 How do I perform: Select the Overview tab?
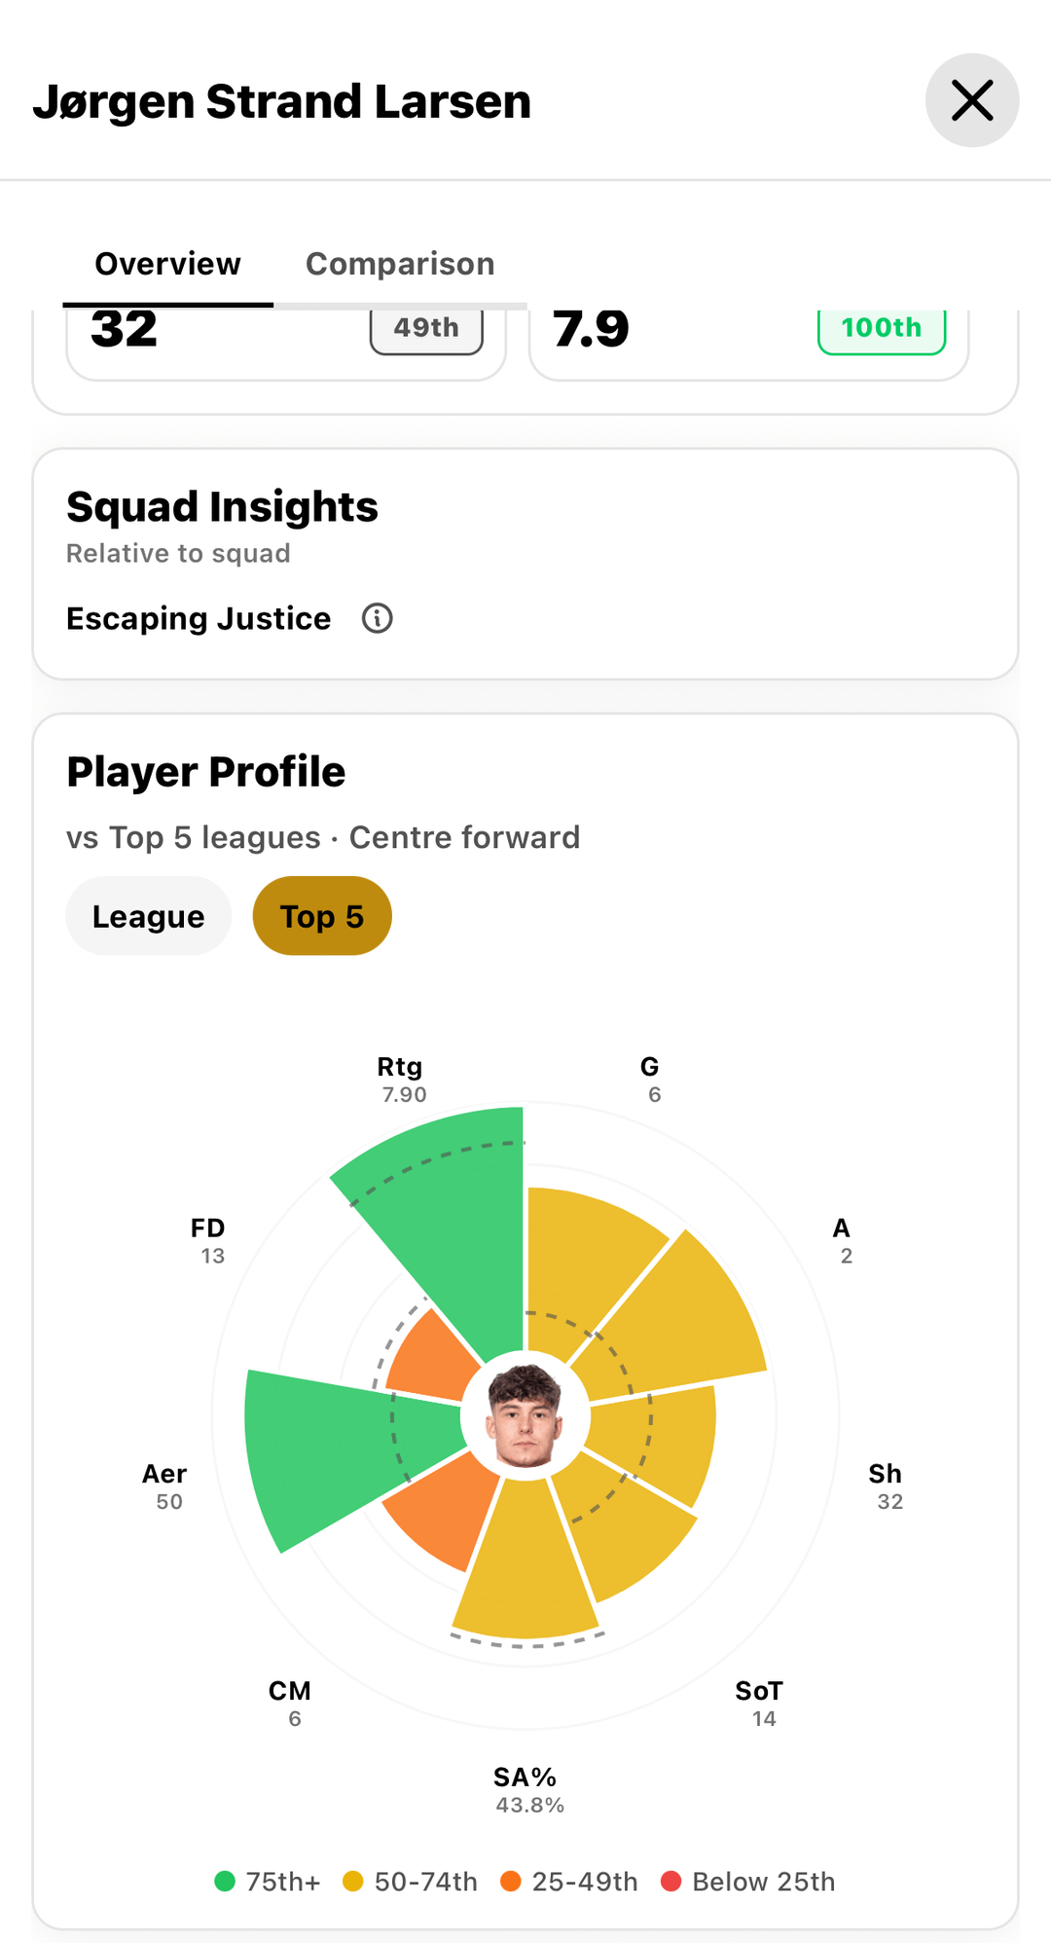click(x=167, y=264)
